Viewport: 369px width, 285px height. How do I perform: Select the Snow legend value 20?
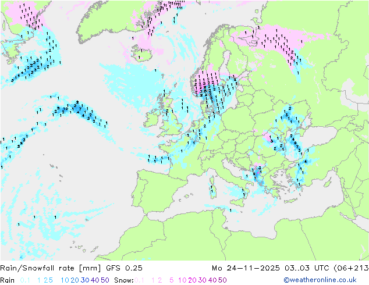click(192, 280)
